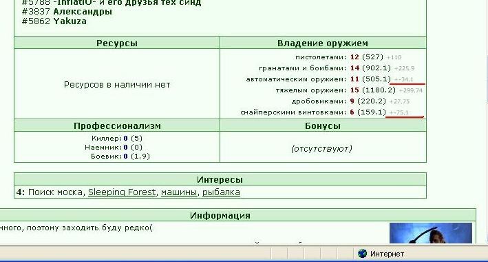Click the (отсутствуют) bonuses text
Viewport: 488px width, 262px height.
pyautogui.click(x=321, y=149)
